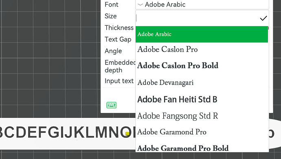This screenshot has width=281, height=159.
Task: Choose Adobe Caslon Pro font
Action: (202, 49)
